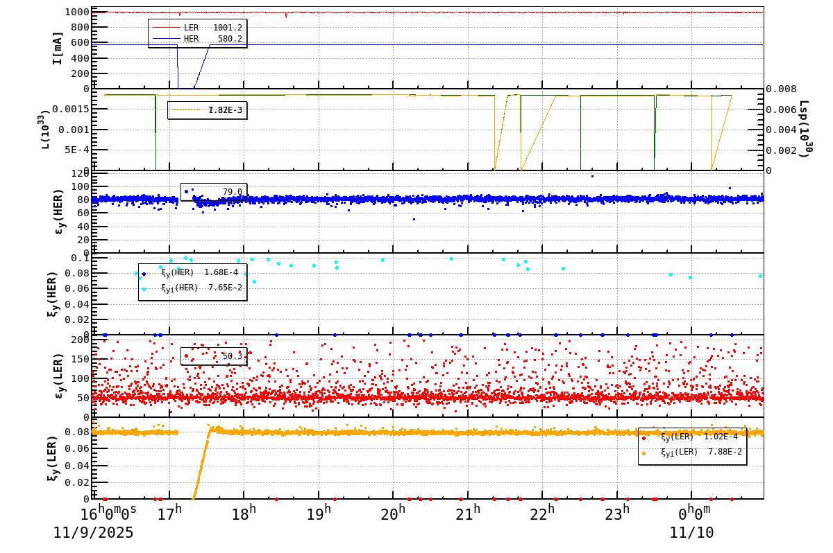Viewport: 833px width, 553px height.
Task: Click the 0.001 luminosity tick label
Action: (74, 130)
